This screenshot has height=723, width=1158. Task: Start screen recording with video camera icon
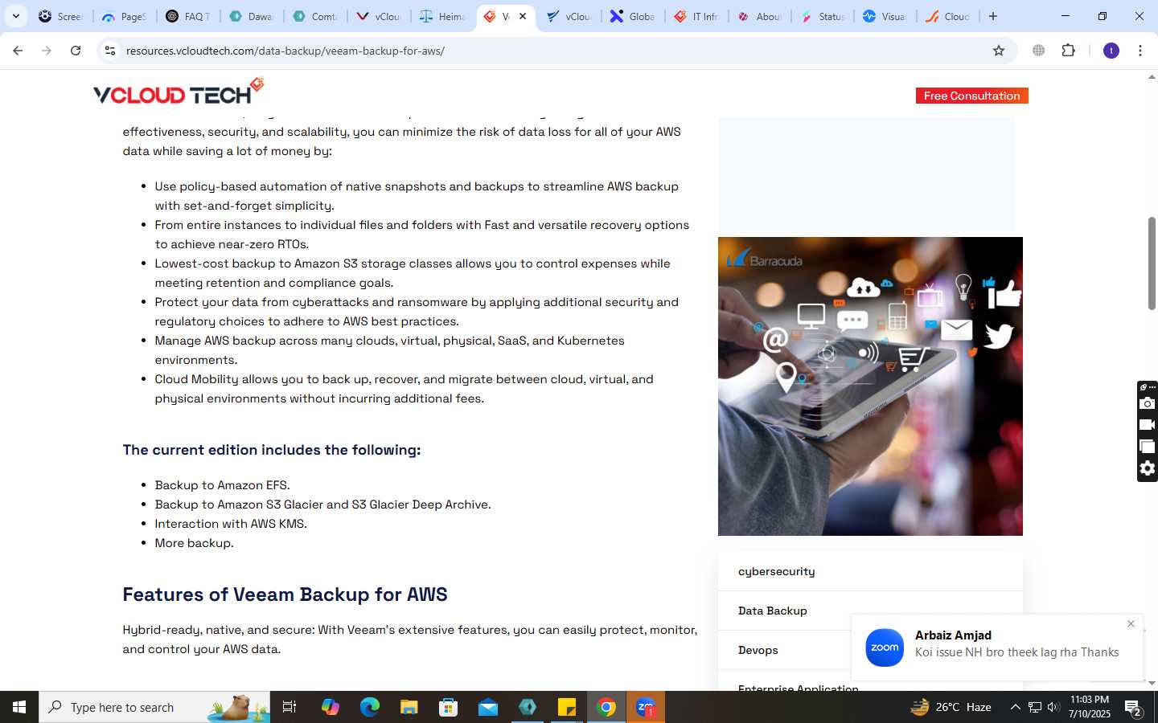pos(1148,424)
